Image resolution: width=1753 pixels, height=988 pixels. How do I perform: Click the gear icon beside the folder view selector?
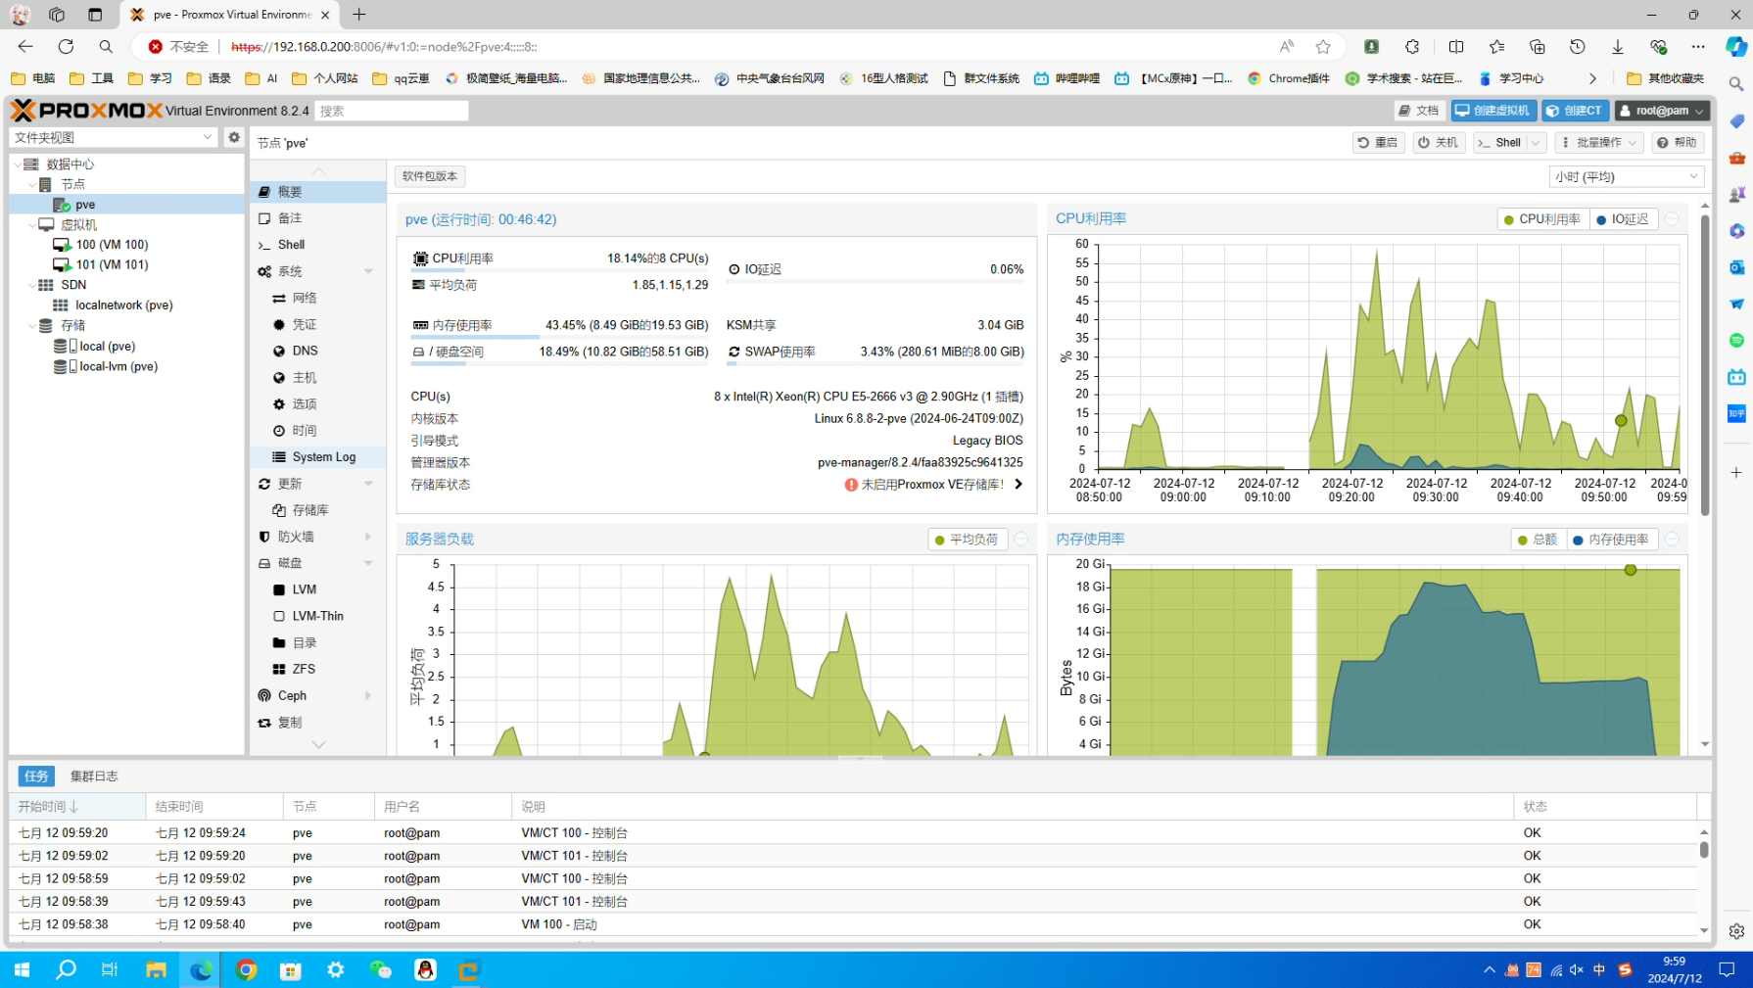coord(234,137)
